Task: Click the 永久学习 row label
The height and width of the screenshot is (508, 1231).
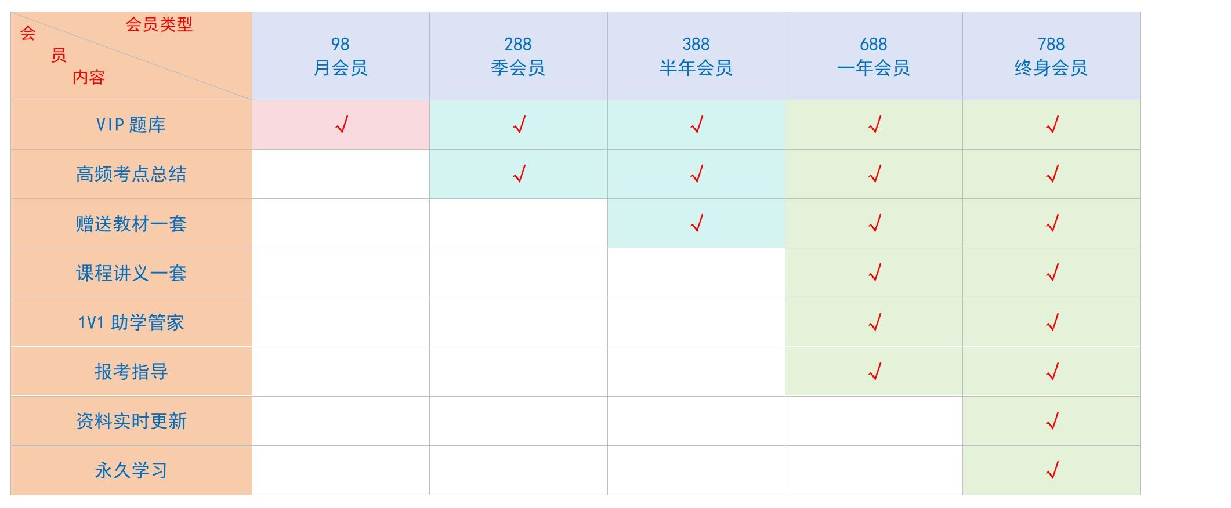Action: coord(131,470)
